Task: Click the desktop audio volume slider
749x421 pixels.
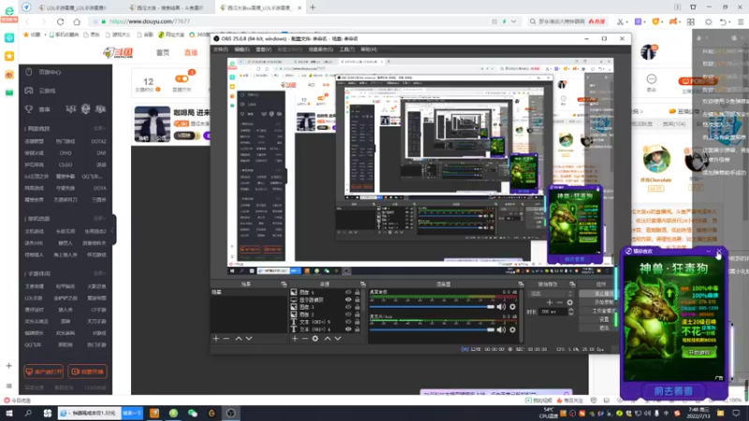Action: click(x=432, y=307)
